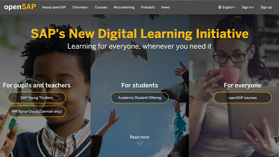
Task: Open the openSAP courses button
Action: pos(242,98)
